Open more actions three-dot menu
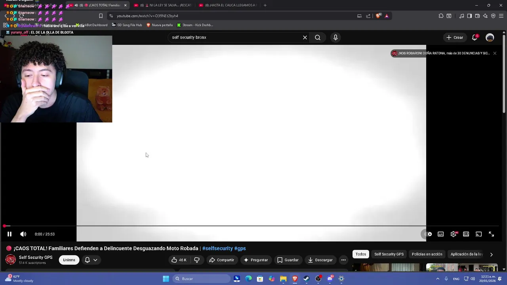The height and width of the screenshot is (285, 507). point(343,260)
